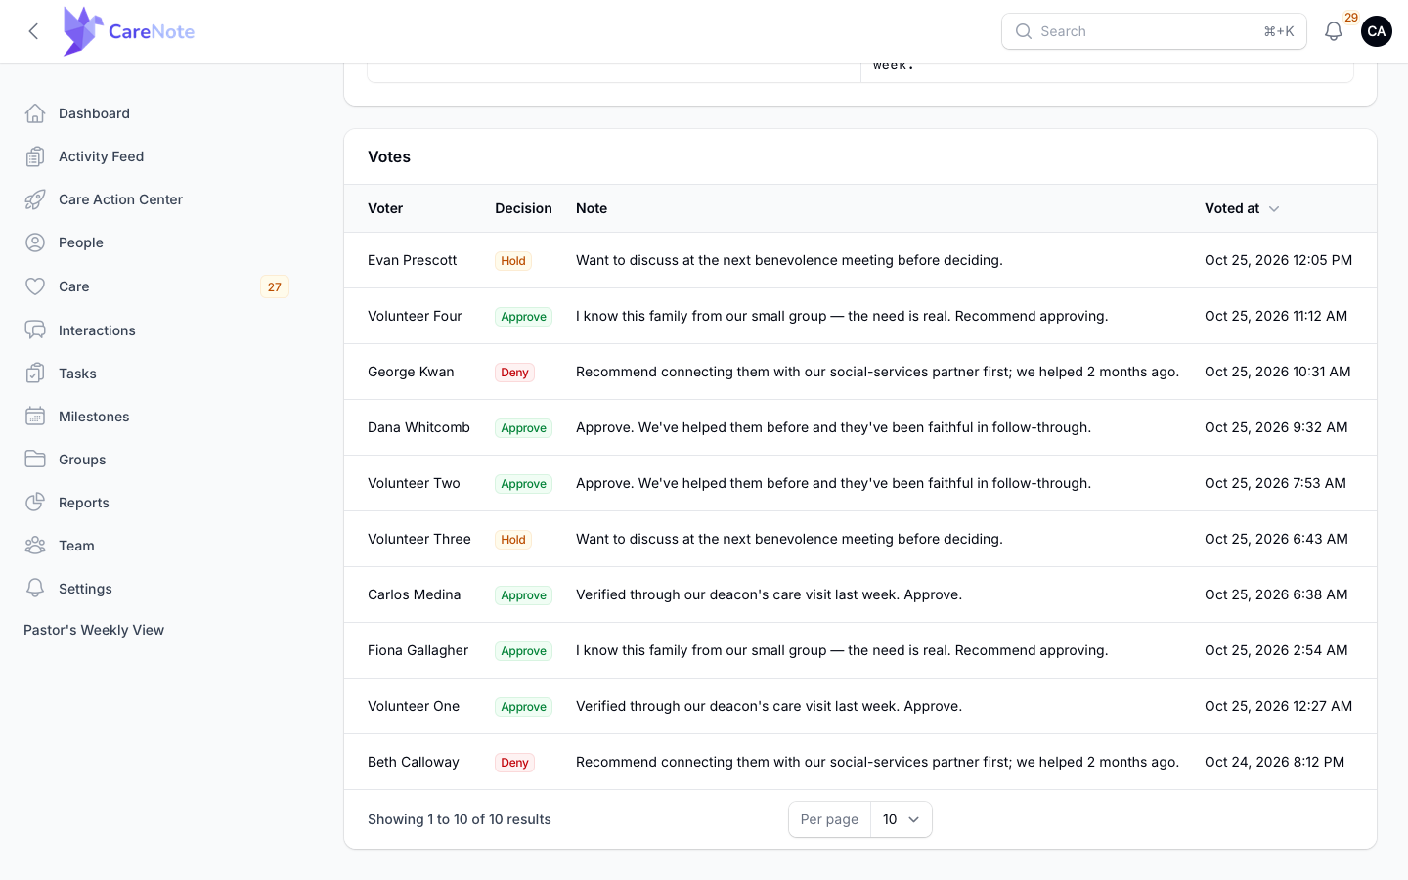Open the Per page dropdown showing 10
Image resolution: width=1408 pixels, height=880 pixels.
click(x=901, y=819)
